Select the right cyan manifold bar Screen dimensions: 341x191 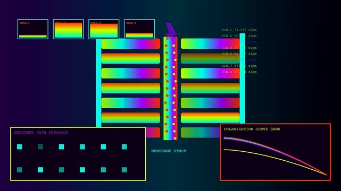(242, 79)
